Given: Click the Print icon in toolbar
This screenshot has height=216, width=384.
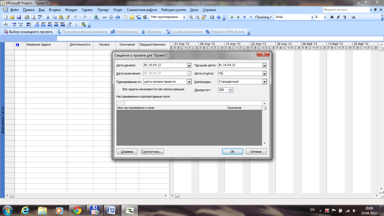Looking at the screenshot, I should click(x=27, y=17).
